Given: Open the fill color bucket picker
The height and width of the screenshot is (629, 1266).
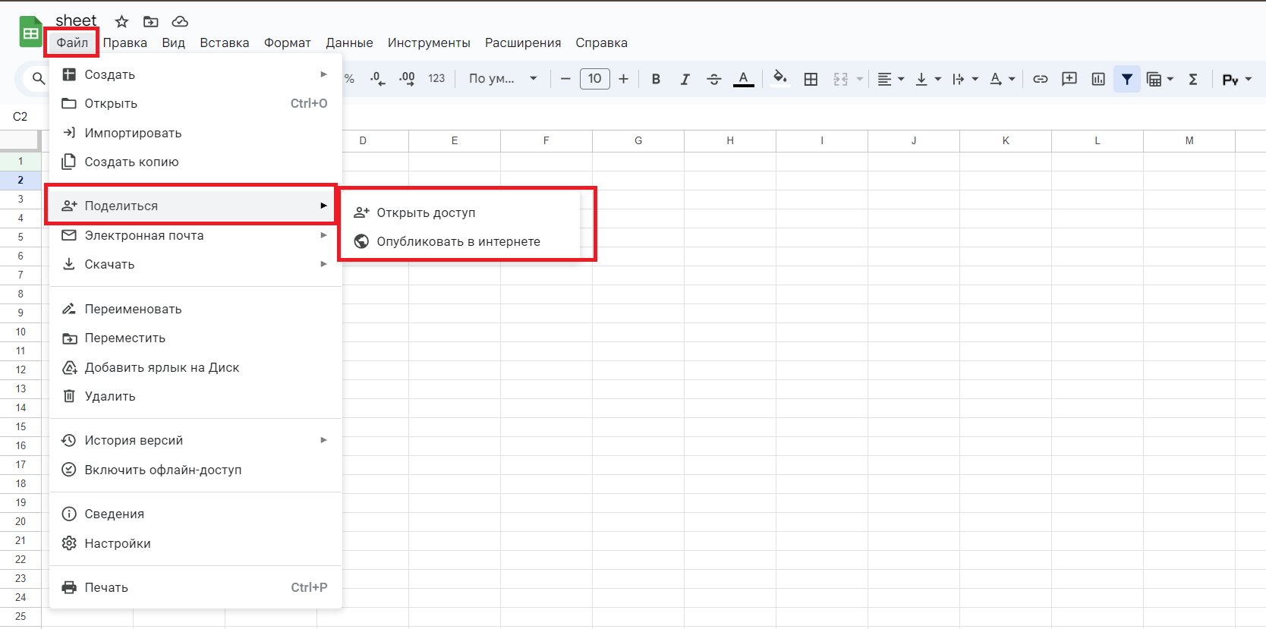Looking at the screenshot, I should coord(779,79).
